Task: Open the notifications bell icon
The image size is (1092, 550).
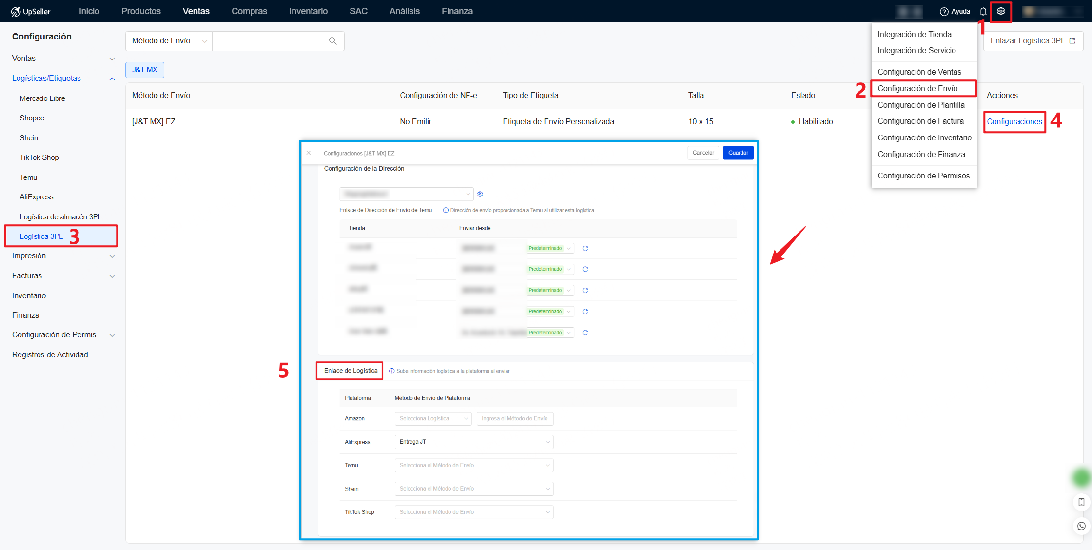Action: point(983,11)
